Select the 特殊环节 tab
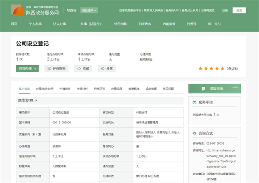Viewport: 259px width, 183px height. (99, 88)
